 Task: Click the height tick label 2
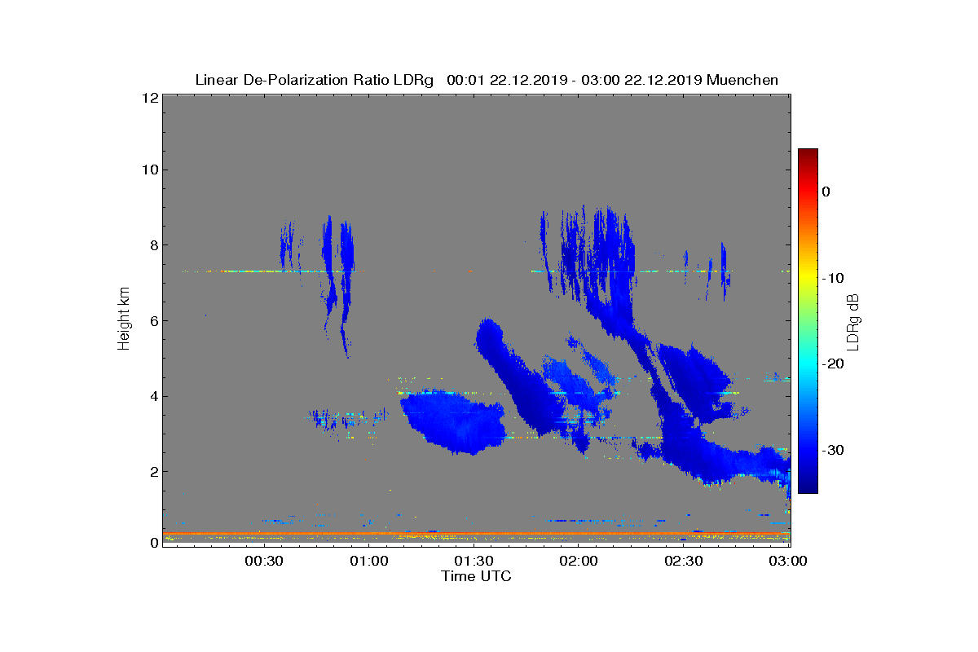tap(152, 471)
